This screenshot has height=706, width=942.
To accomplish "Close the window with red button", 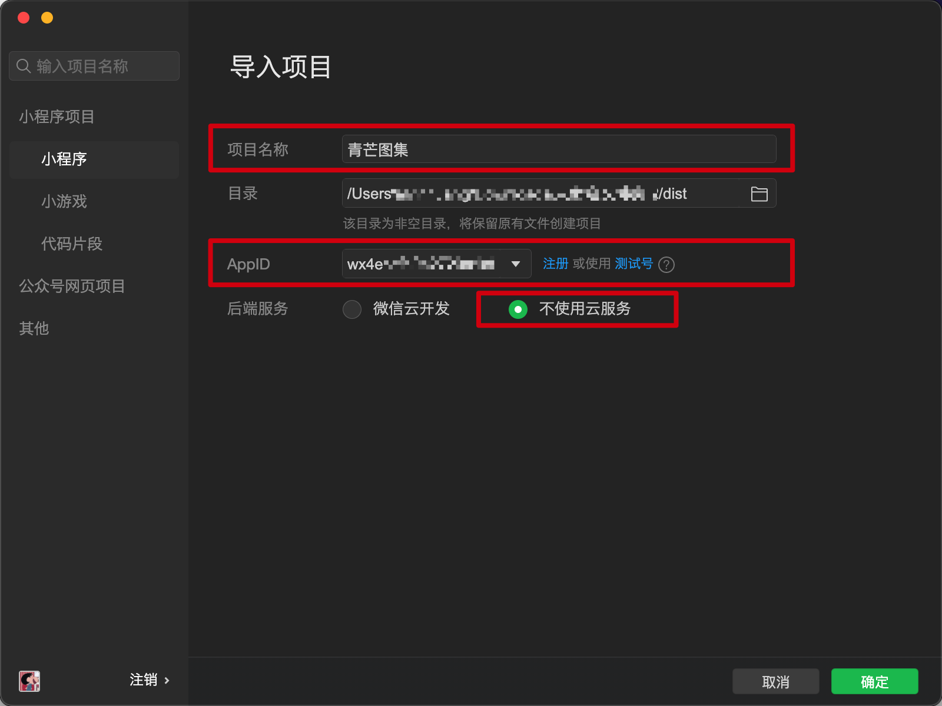I will (x=24, y=18).
